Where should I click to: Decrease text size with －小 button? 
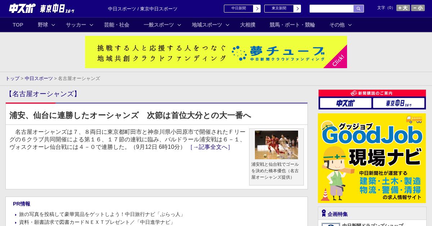click(418, 8)
